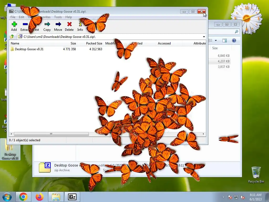The width and height of the screenshot is (269, 202).
Task: Open the view options dropdown in Explorer window
Action: pos(216,41)
